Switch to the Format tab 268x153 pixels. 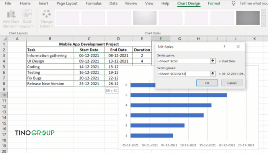click(x=214, y=3)
